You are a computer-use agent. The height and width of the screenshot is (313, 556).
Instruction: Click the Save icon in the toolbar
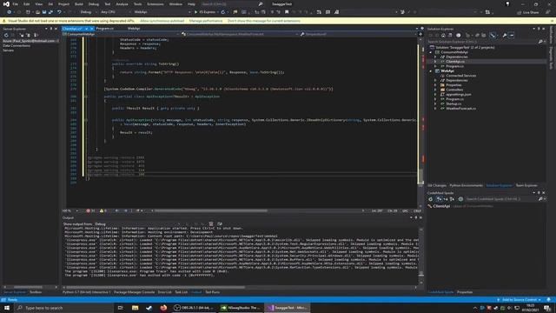tap(44, 12)
